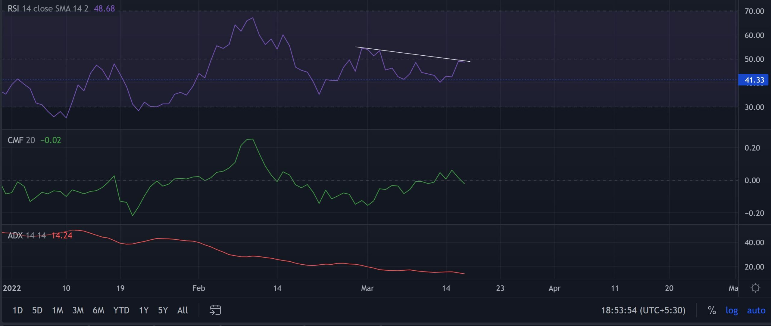
Task: Toggle auto scale mode
Action: [x=756, y=310]
